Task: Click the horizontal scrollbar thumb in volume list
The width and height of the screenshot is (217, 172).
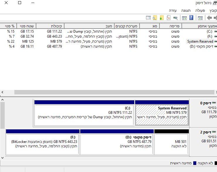Action: (x=114, y=92)
